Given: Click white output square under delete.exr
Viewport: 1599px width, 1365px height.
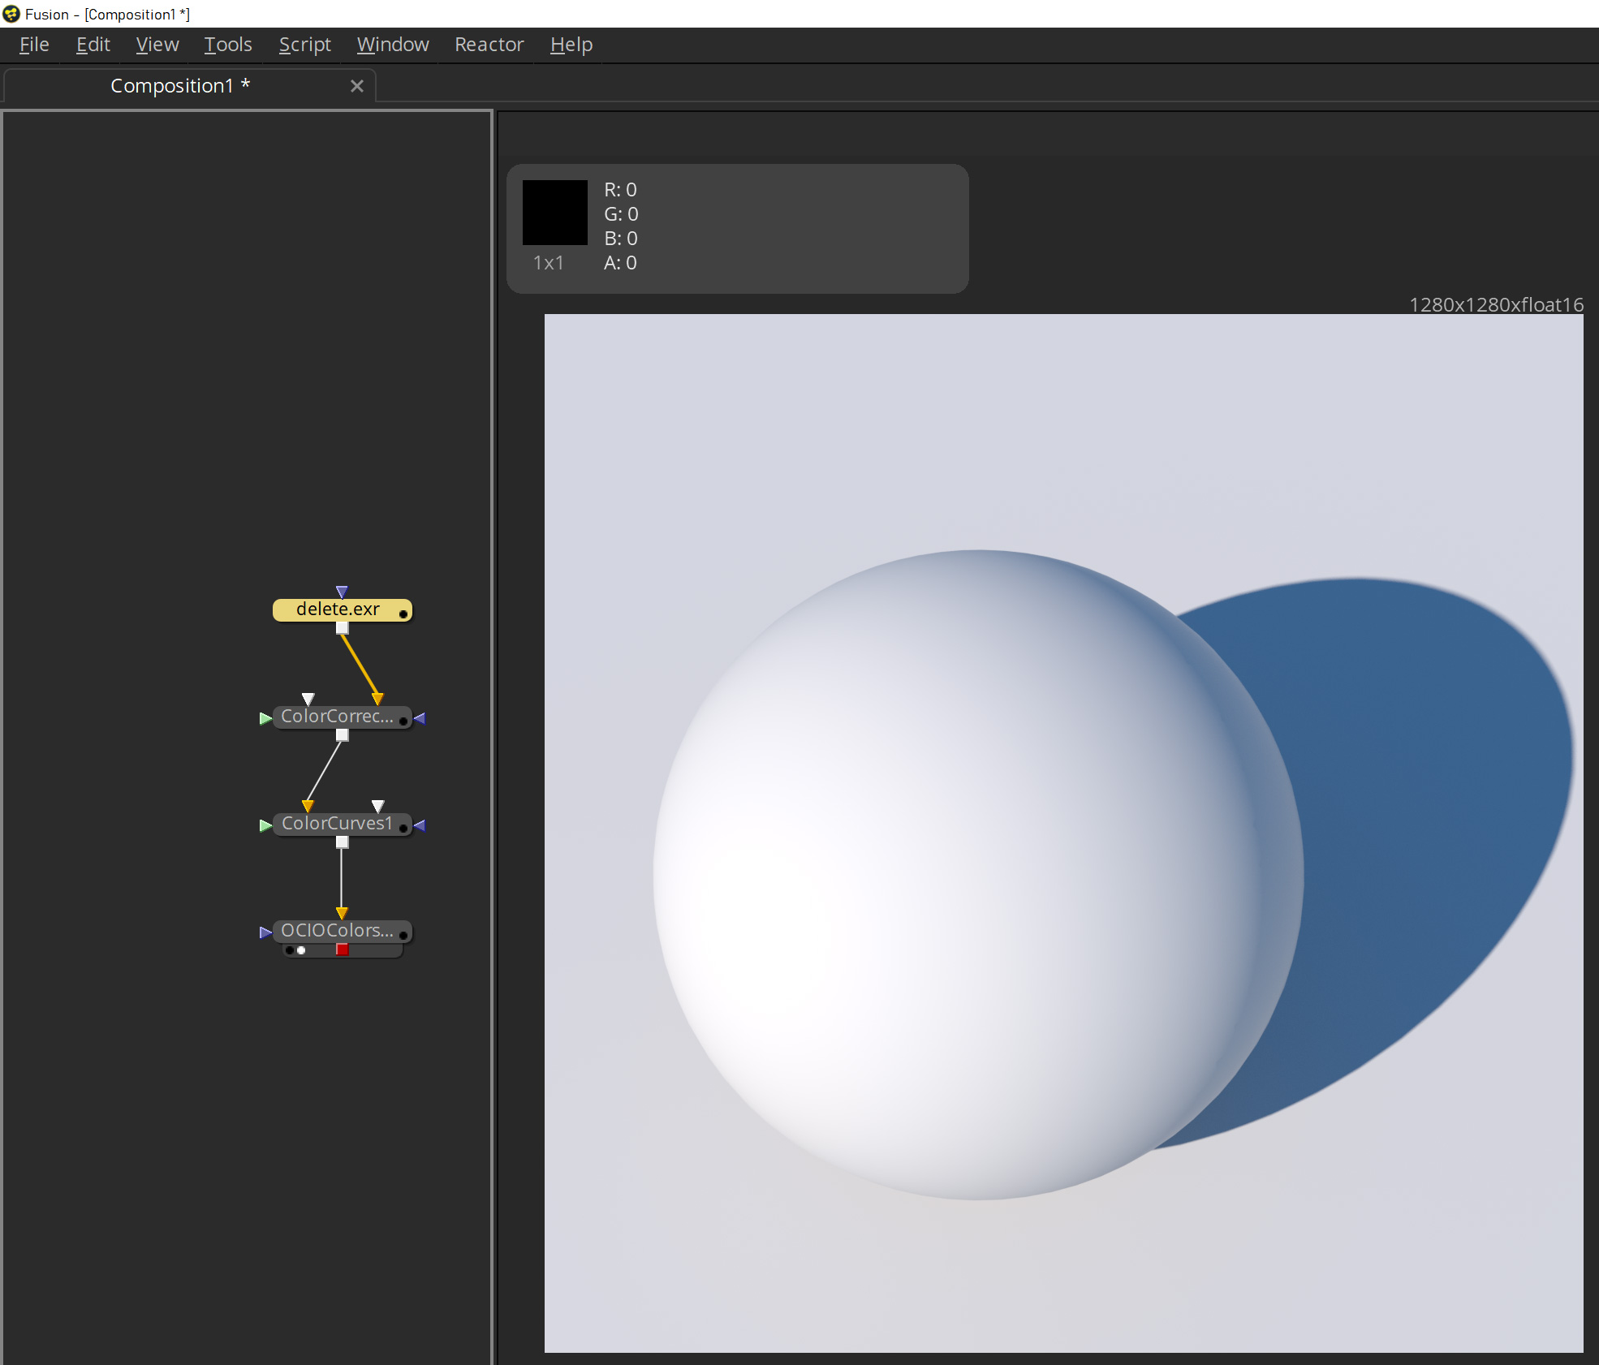Looking at the screenshot, I should pyautogui.click(x=343, y=628).
